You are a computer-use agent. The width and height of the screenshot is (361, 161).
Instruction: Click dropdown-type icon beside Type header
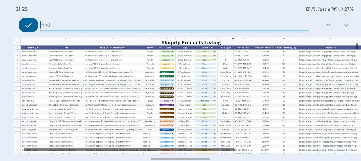[x=160, y=47]
